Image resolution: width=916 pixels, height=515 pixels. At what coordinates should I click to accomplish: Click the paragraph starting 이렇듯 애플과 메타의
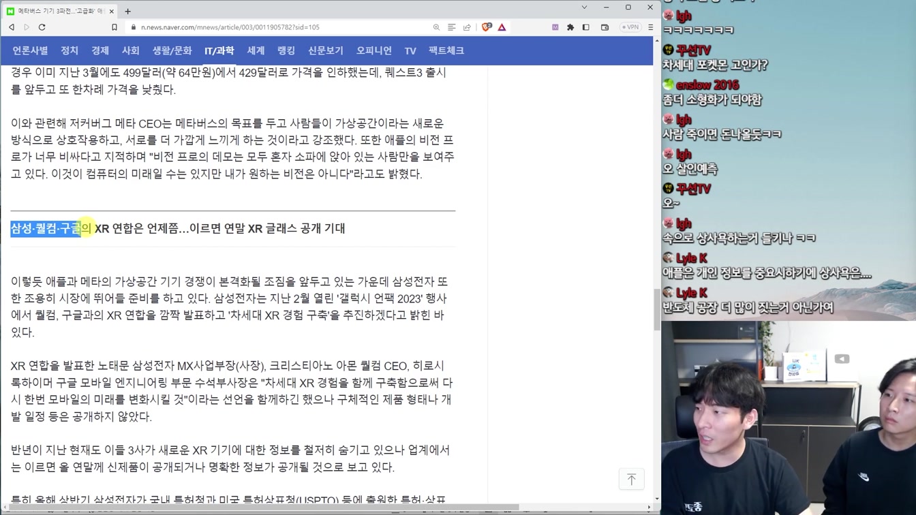pos(230,307)
